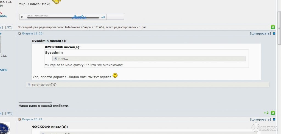The image size is (281, 134).
Task: Click the page icon before Вчера в 12:33
Action: pos(20,33)
